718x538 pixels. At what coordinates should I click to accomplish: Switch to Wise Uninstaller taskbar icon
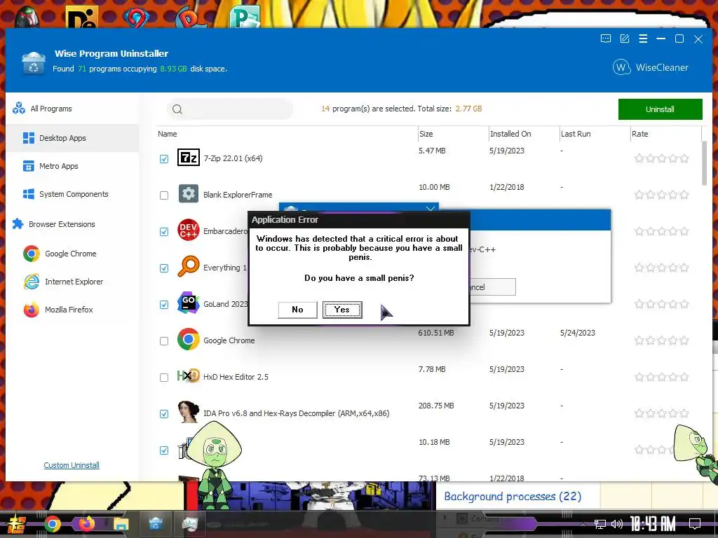click(156, 523)
